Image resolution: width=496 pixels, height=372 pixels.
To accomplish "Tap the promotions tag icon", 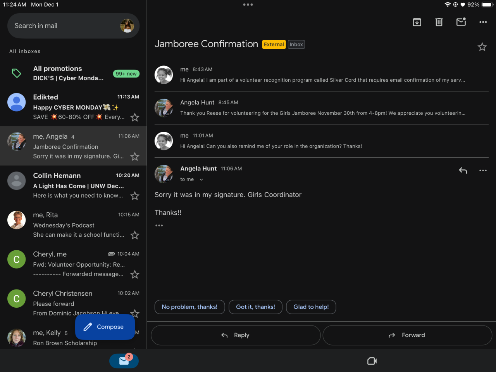I will pyautogui.click(x=16, y=73).
